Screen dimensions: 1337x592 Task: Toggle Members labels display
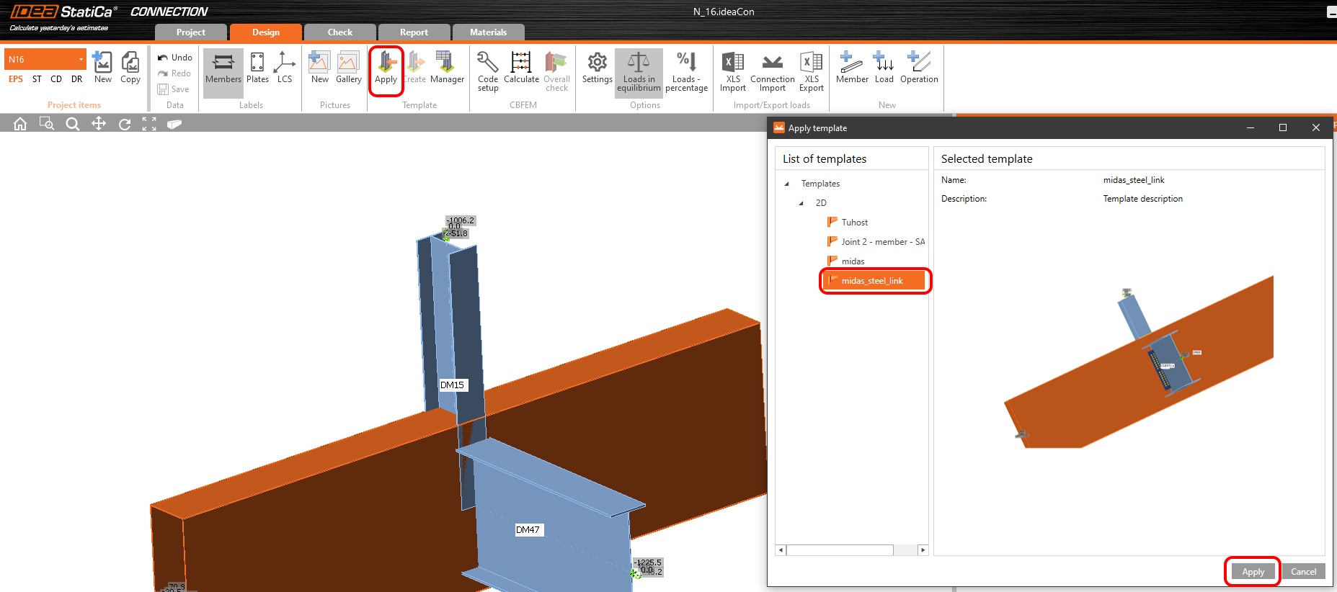pyautogui.click(x=223, y=69)
